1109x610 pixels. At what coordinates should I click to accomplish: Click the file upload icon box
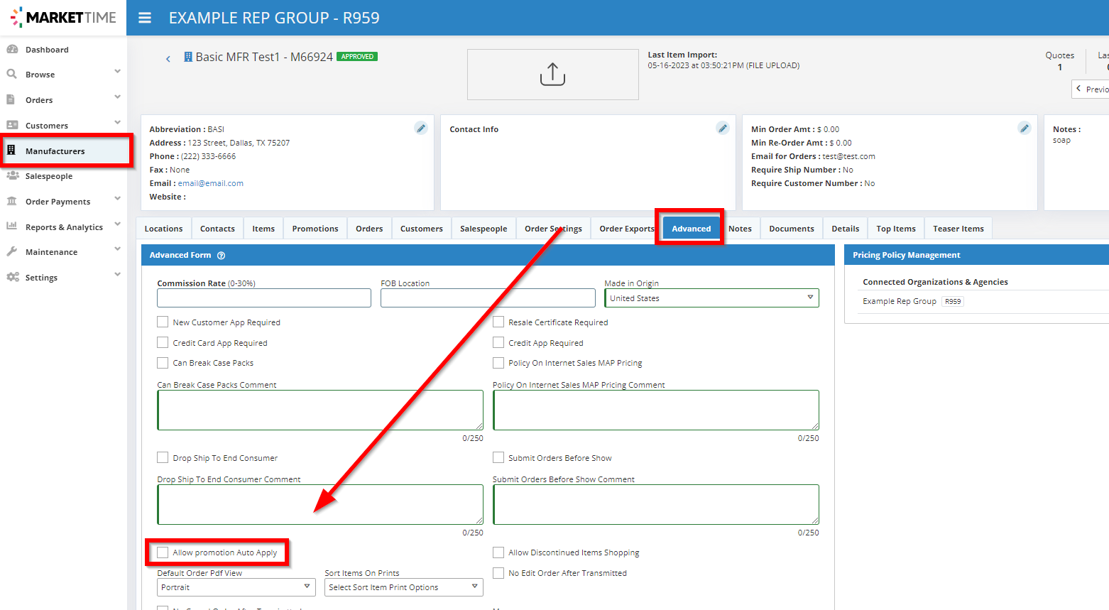[553, 75]
